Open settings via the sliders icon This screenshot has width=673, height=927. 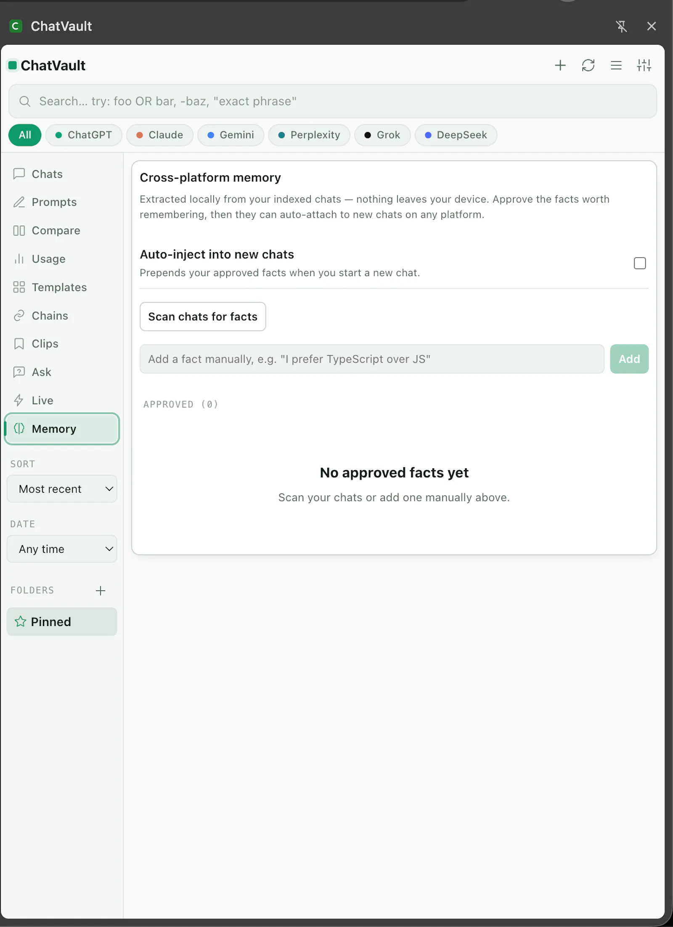tap(644, 65)
